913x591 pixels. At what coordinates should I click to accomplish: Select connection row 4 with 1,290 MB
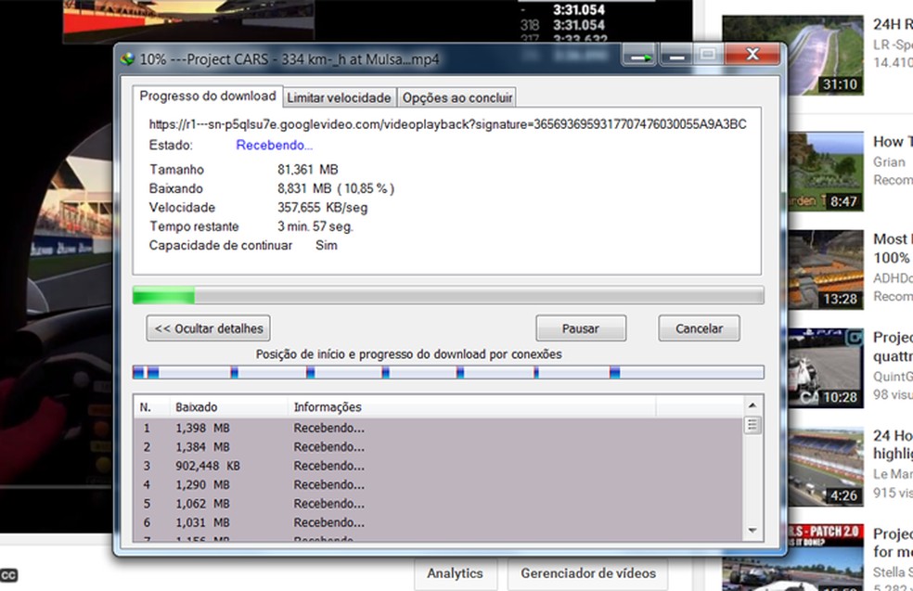click(x=439, y=484)
